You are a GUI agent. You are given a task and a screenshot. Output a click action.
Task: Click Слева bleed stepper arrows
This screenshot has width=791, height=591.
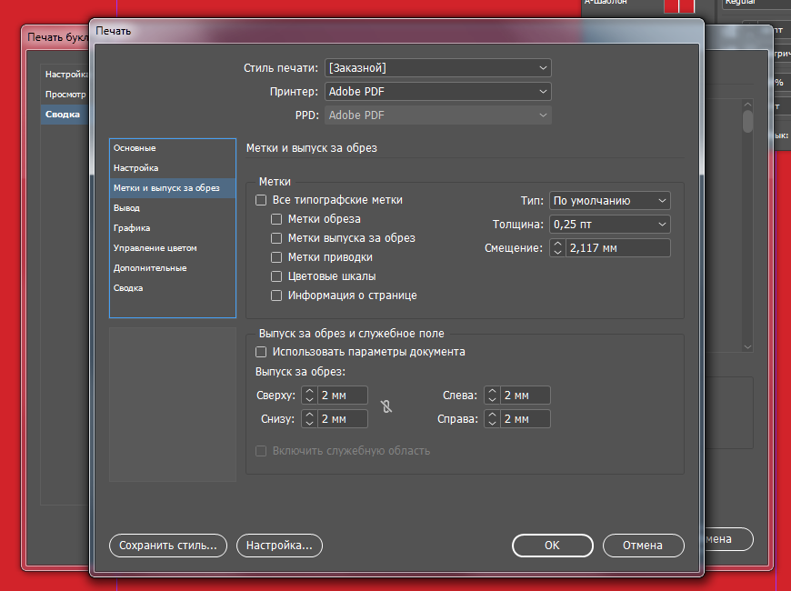[492, 396]
